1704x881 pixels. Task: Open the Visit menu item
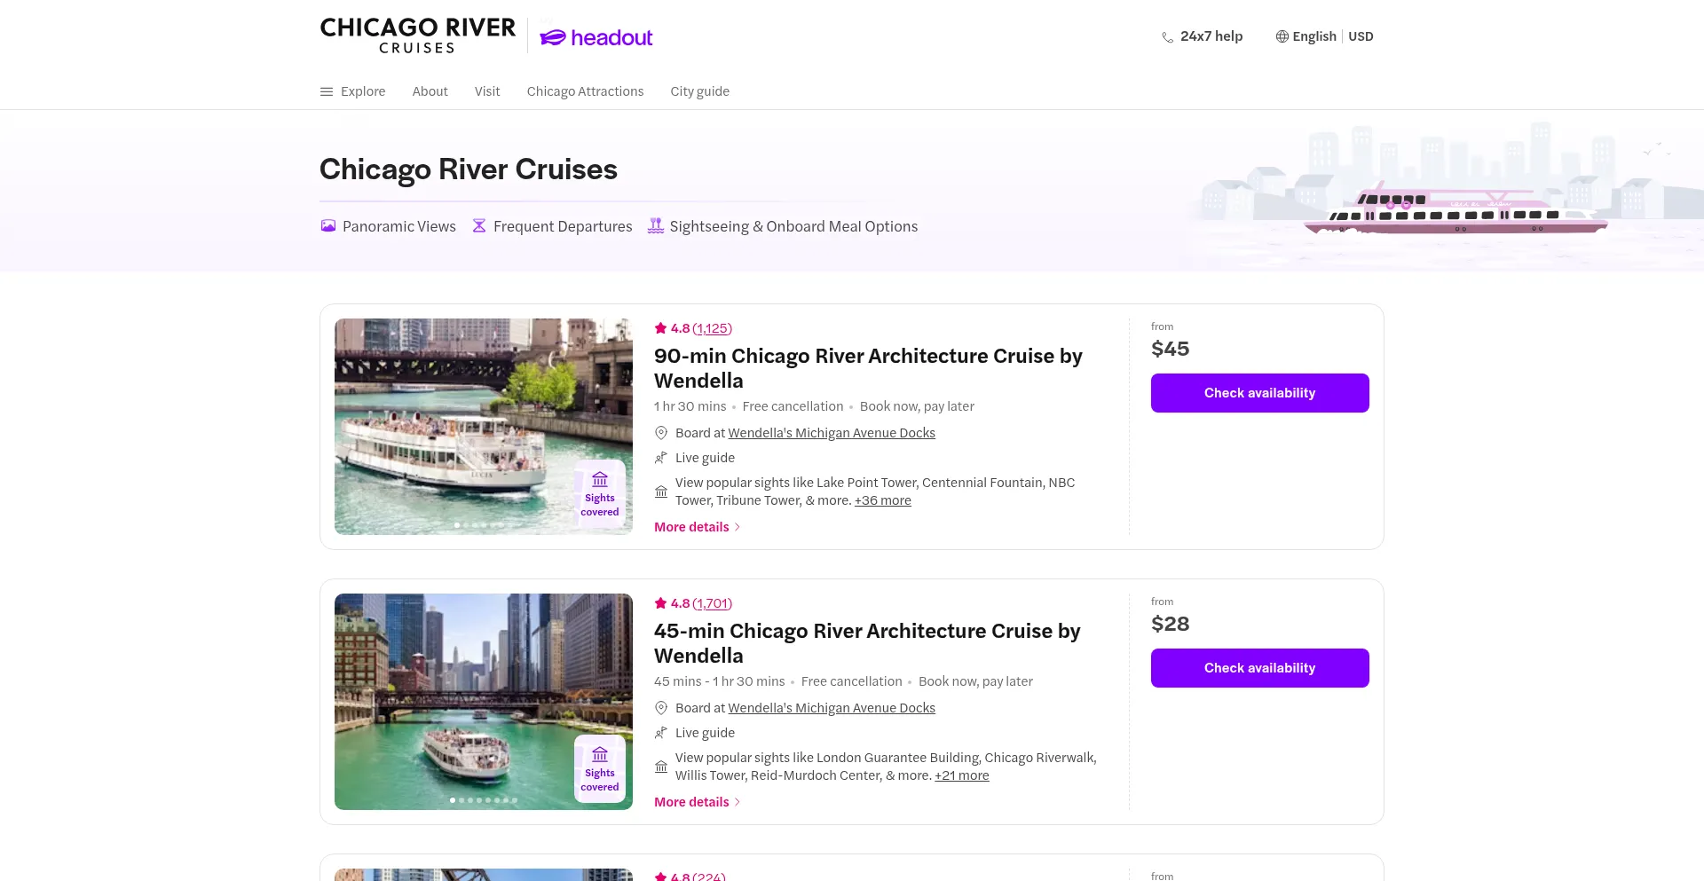coord(487,91)
